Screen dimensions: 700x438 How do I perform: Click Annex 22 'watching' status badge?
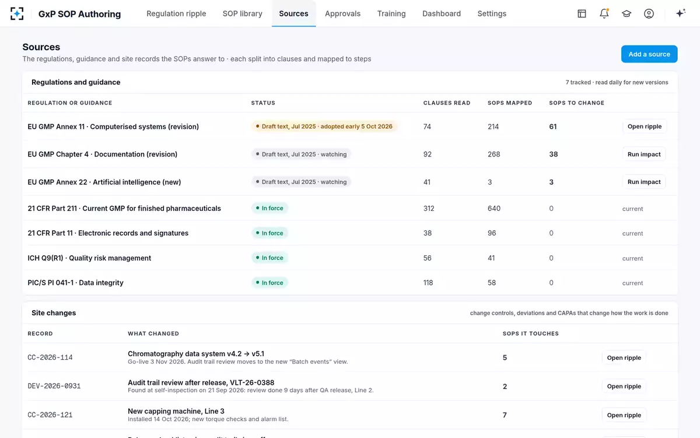click(x=302, y=182)
